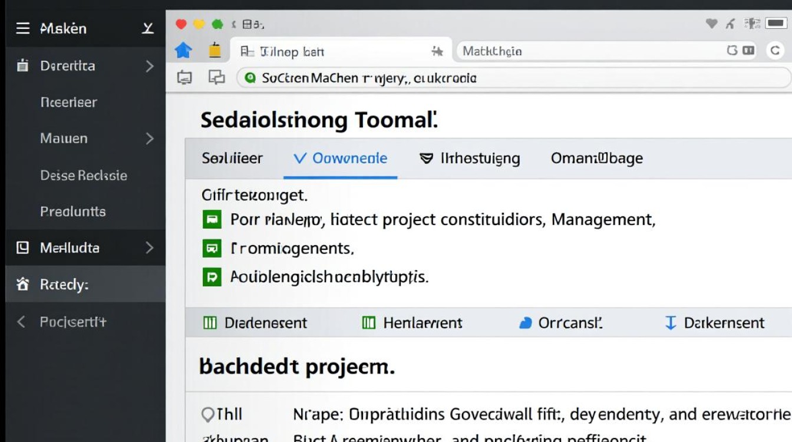Select Deise Reckaie in sidebar
792x442 pixels.
[84, 175]
